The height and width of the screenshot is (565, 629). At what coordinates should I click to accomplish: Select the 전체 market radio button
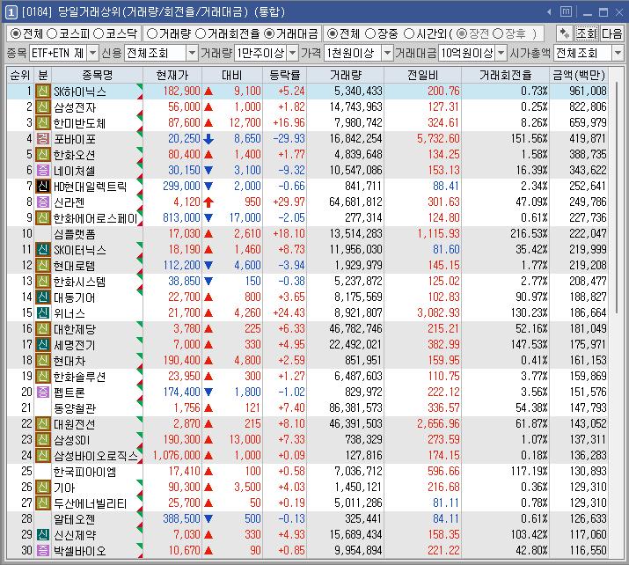click(16, 33)
